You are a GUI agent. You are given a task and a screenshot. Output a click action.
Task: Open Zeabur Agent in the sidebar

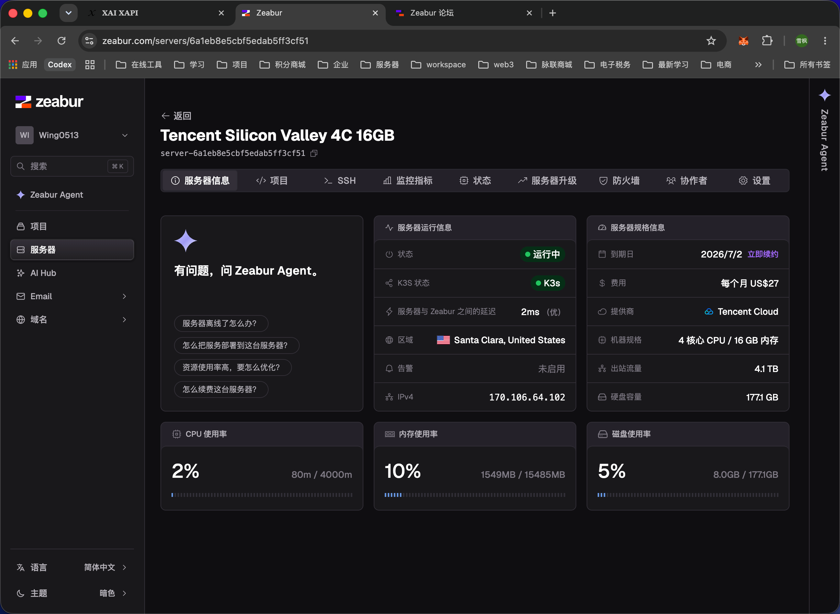point(72,195)
